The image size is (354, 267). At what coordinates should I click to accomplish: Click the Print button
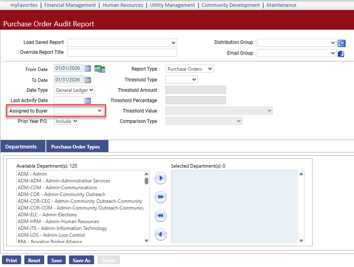[x=12, y=260]
